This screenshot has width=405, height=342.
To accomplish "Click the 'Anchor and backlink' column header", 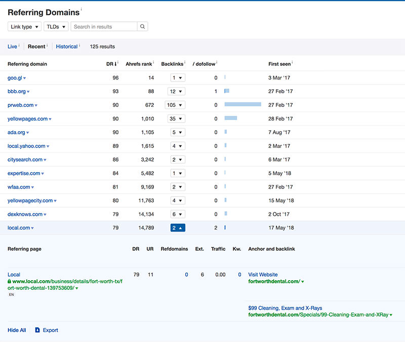I will click(x=271, y=249).
